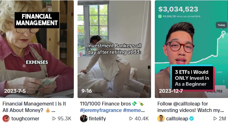Open the Financial Management video thumbnail

click(x=37, y=49)
